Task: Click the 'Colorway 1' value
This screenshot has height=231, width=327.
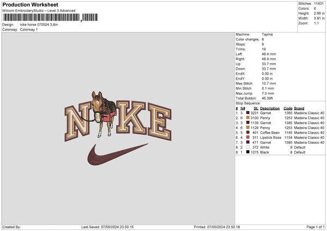Action: click(29, 29)
